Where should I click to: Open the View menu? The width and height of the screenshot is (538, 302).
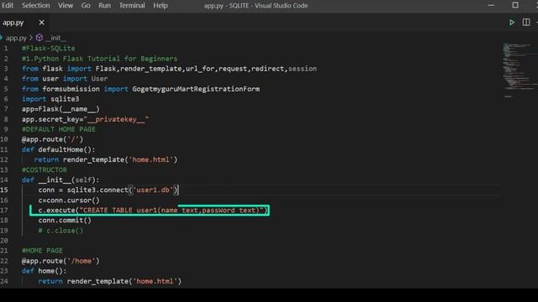(x=66, y=6)
